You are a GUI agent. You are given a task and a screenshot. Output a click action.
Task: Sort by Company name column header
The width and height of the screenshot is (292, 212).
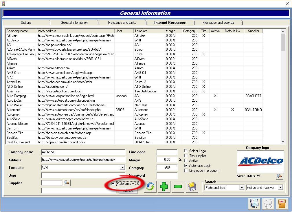[21, 31]
